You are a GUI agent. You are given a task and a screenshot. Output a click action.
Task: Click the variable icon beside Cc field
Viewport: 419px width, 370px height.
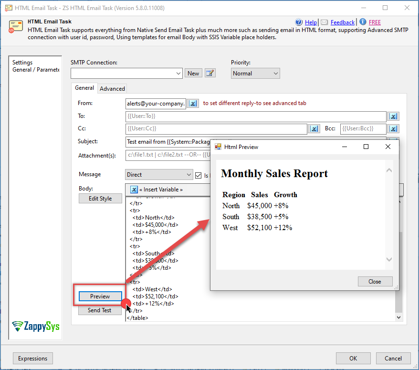pyautogui.click(x=314, y=128)
